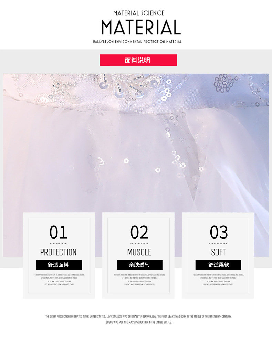Click the small description text under 舒适面料
The width and height of the screenshot is (272, 338).
point(59,279)
